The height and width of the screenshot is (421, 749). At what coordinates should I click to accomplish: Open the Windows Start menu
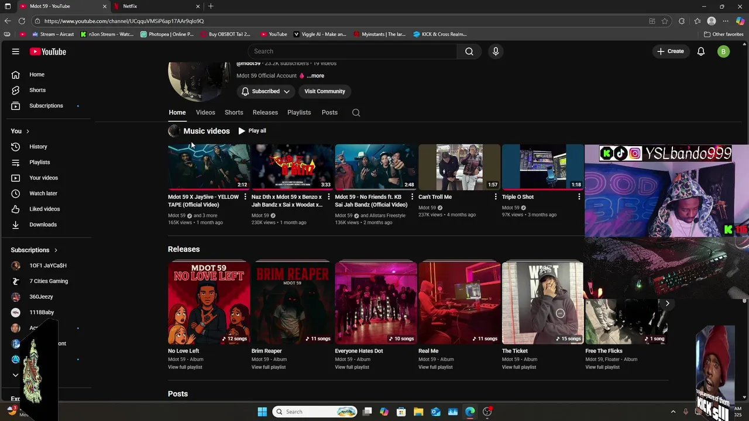pos(262,412)
